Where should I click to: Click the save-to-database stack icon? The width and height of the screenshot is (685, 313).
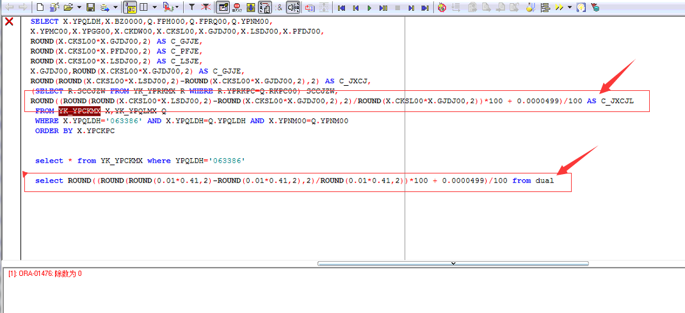[105, 7]
